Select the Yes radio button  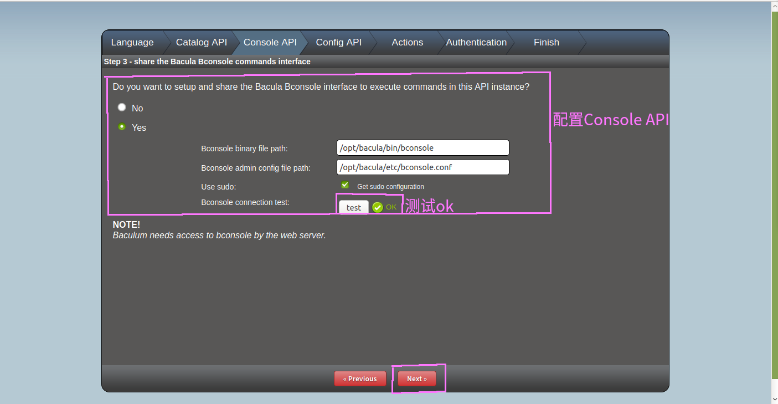point(122,127)
